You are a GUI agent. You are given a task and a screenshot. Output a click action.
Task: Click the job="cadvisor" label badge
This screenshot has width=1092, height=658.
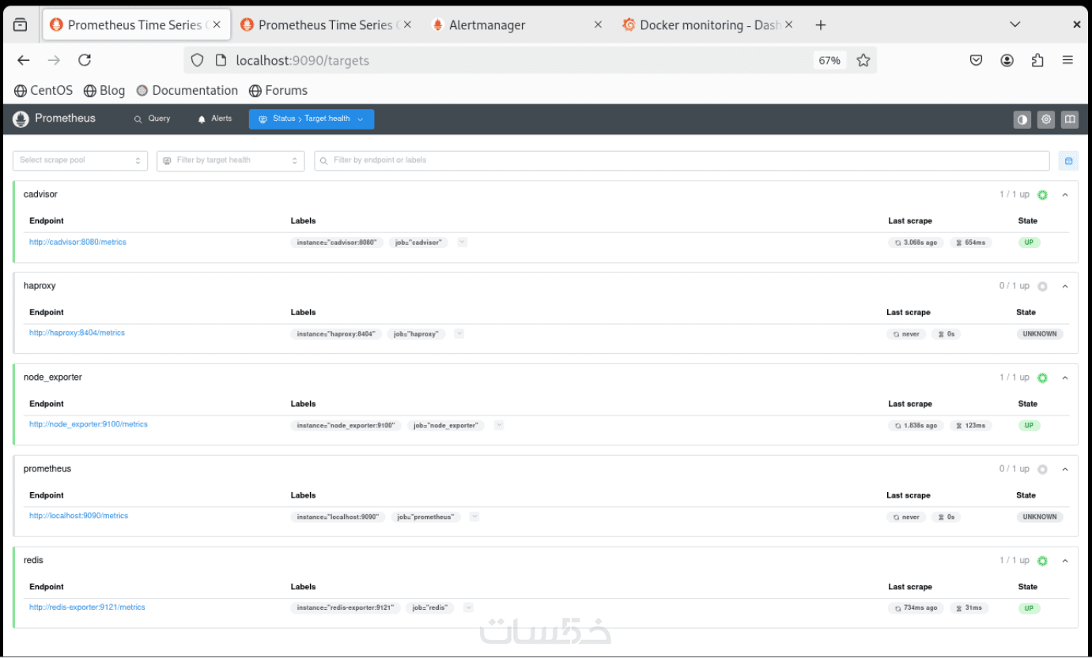(419, 243)
